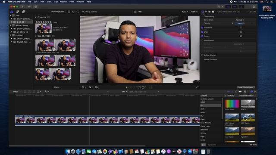This screenshot has height=155, width=276.
Task: Select the Color inspector triangle icon
Action: click(x=206, y=12)
